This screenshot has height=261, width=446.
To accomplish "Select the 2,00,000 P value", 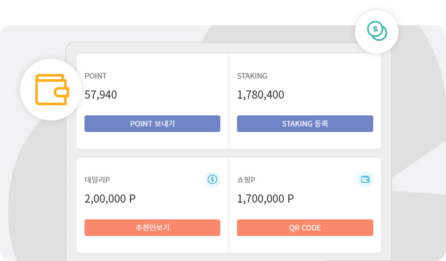I will (x=110, y=199).
